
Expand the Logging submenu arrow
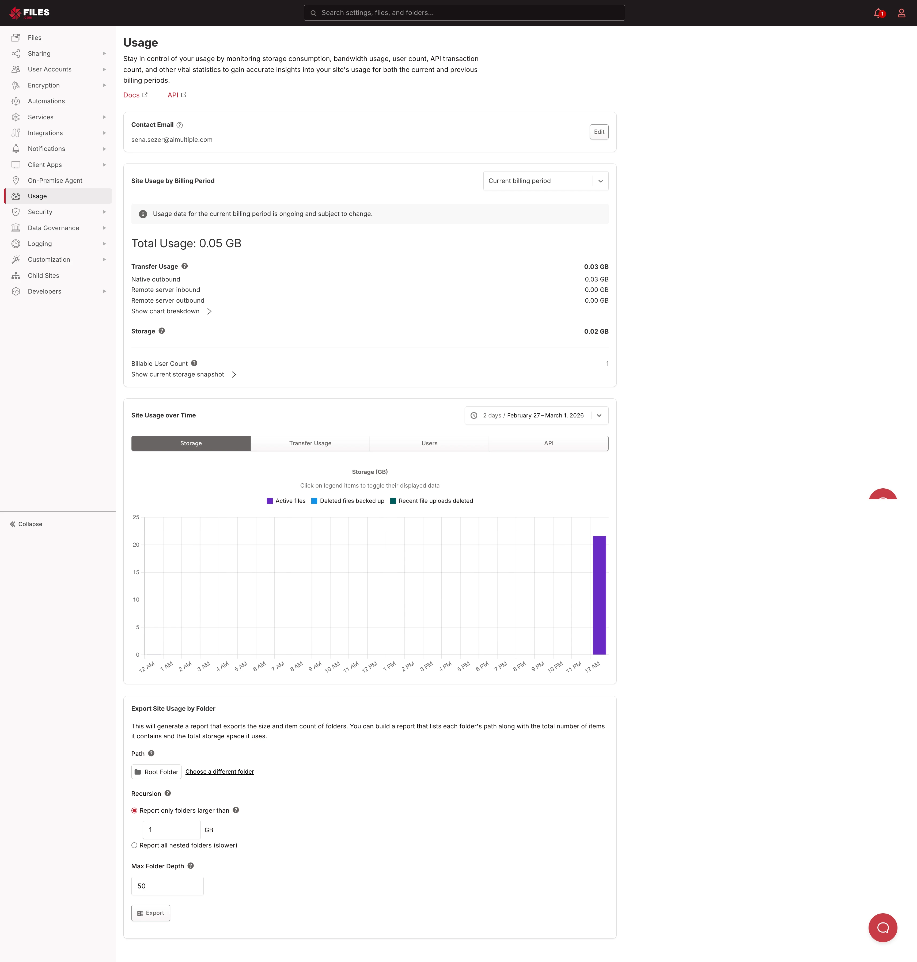[x=105, y=244]
